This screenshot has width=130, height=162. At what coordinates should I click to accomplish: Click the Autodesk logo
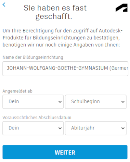122,8
